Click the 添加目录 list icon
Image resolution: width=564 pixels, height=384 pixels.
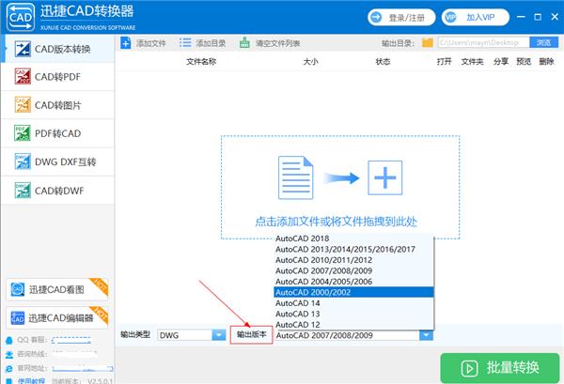click(185, 43)
